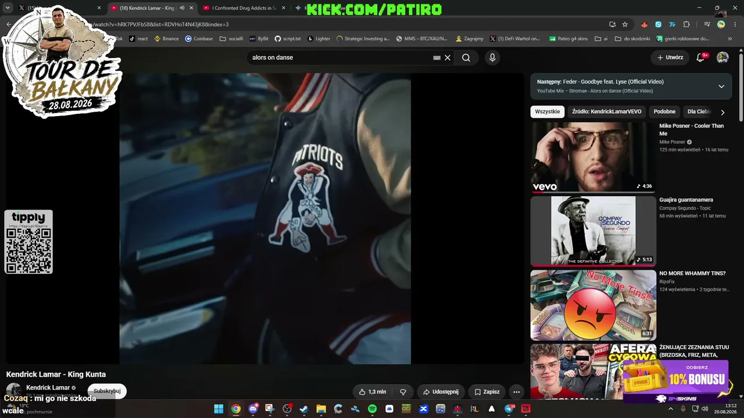The height and width of the screenshot is (418, 744).
Task: Open the Chrome profile avatar
Action: (721, 24)
